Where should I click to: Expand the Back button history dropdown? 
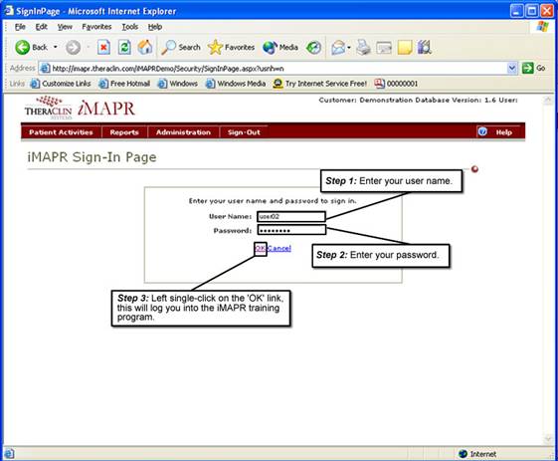pyautogui.click(x=55, y=47)
